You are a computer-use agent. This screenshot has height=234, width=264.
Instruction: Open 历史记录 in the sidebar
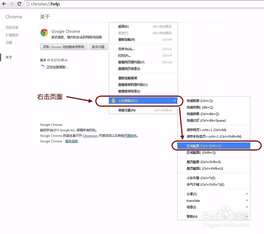[x=12, y=27]
